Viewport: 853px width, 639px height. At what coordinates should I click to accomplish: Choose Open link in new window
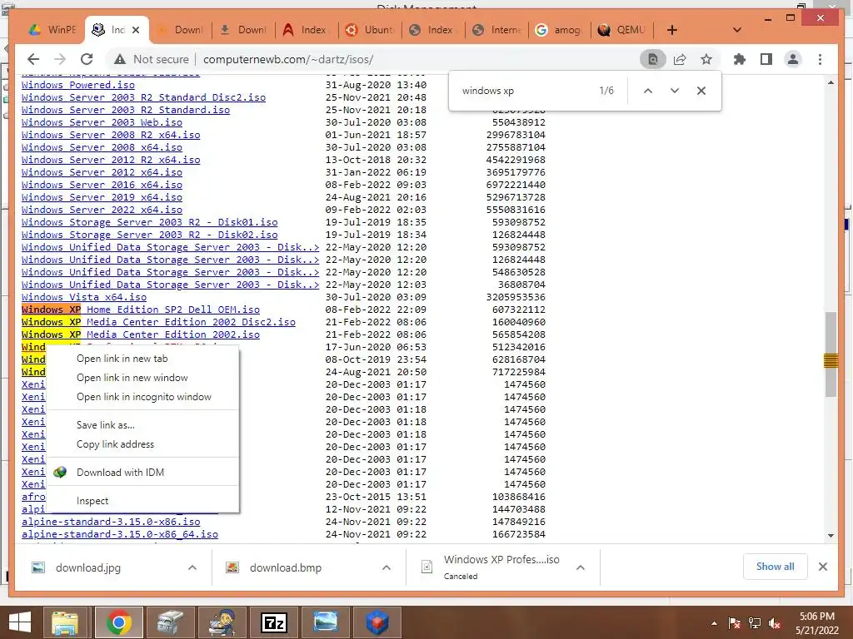142,378
